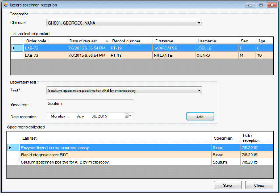
Task: Click the Save button
Action: pyautogui.click(x=228, y=185)
